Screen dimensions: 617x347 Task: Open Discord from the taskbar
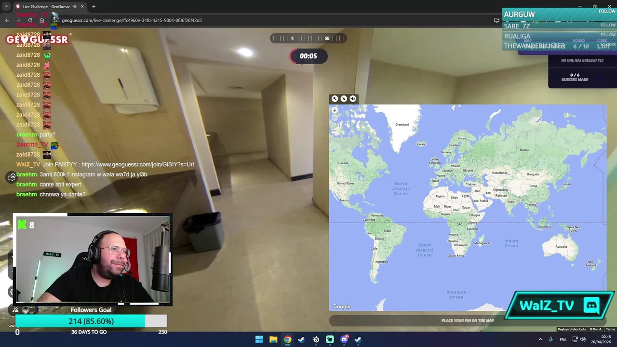point(344,339)
